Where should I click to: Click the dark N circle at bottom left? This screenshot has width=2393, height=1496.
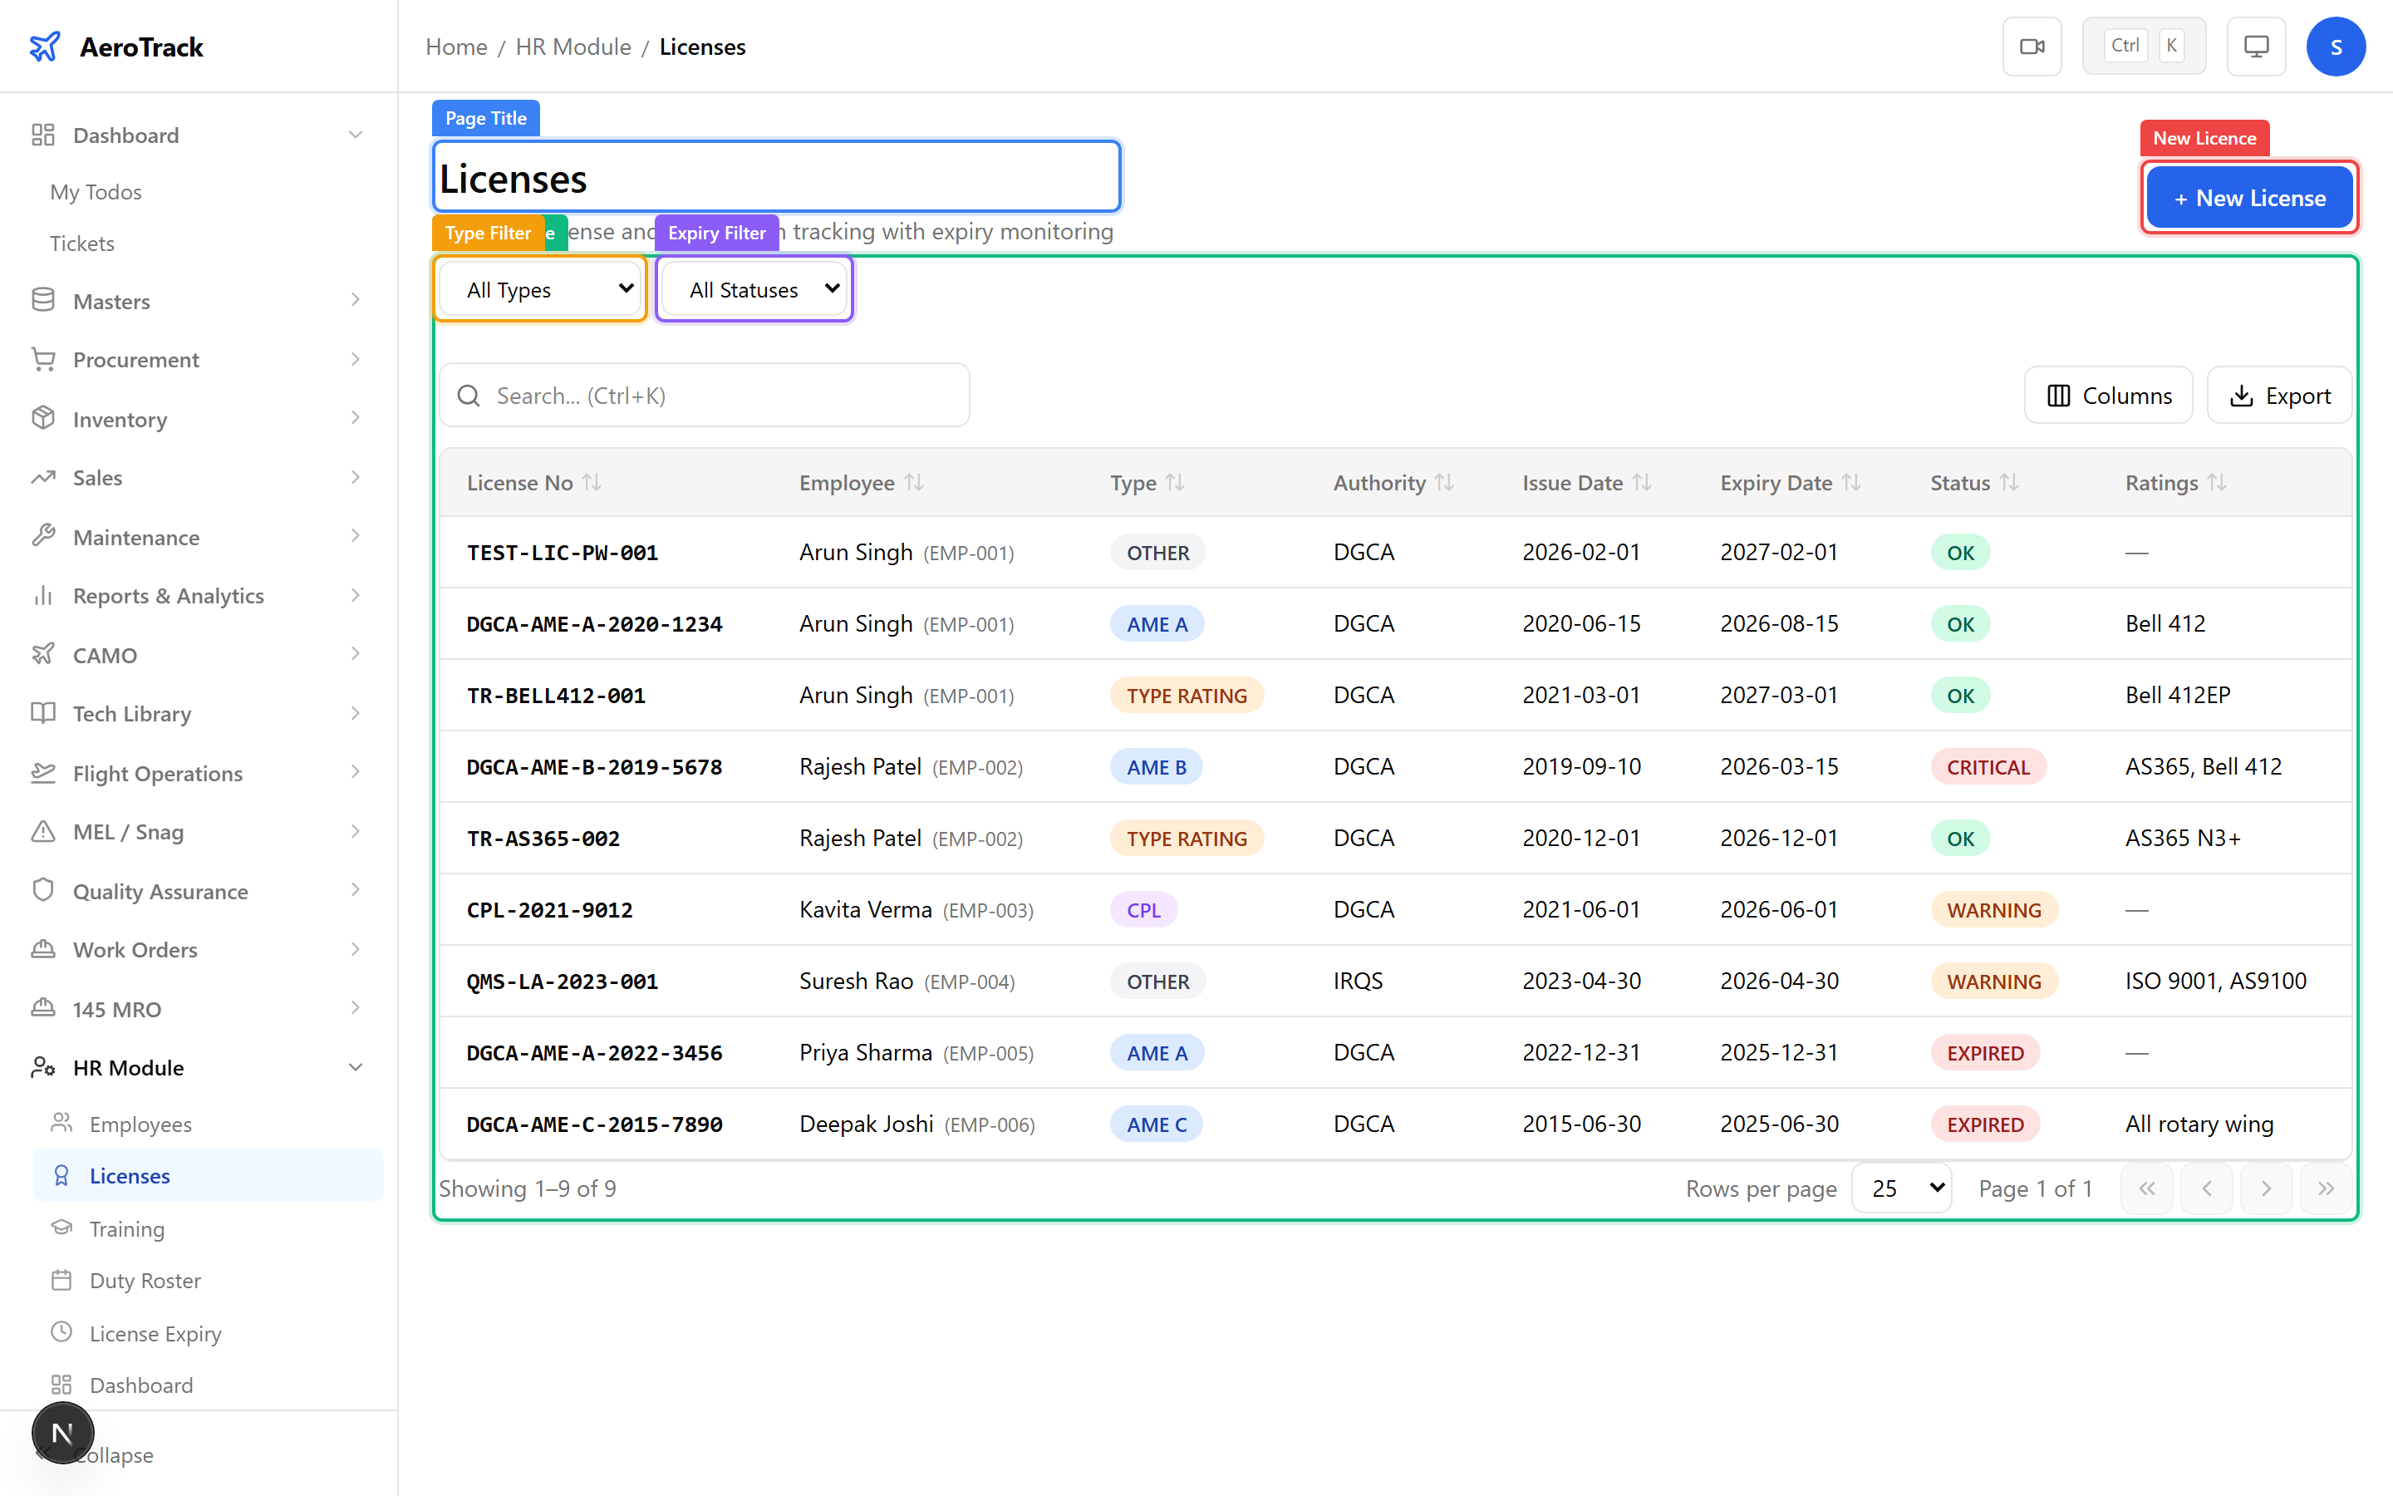(x=62, y=1433)
